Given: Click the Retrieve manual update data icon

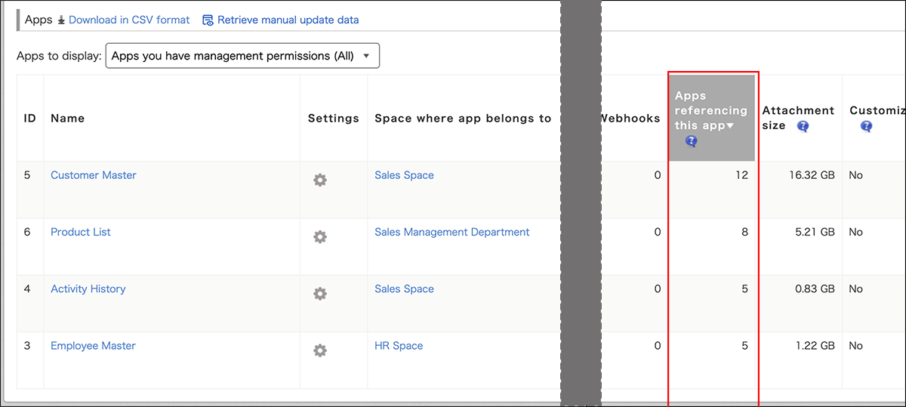Looking at the screenshot, I should pos(208,20).
